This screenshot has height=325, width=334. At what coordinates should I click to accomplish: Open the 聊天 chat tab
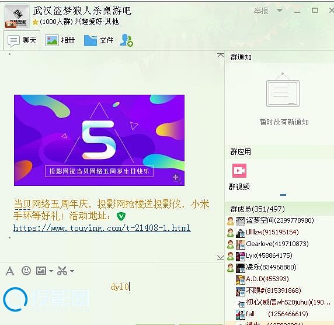[22, 40]
